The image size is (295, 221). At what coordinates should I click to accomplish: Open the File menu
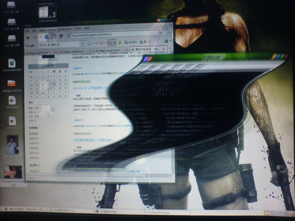pyautogui.click(x=27, y=31)
